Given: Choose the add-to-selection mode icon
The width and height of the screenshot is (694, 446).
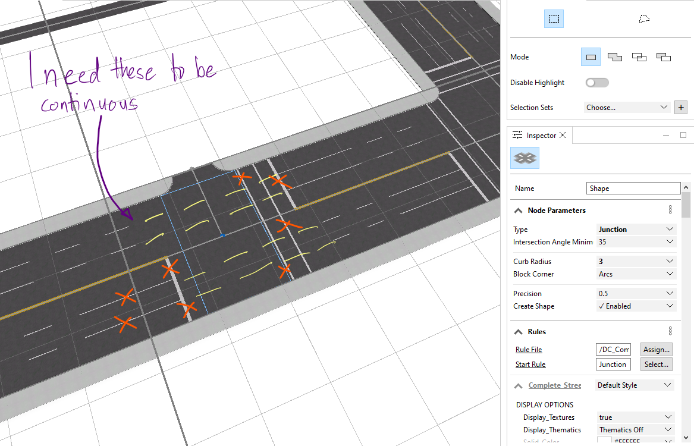Looking at the screenshot, I should point(615,56).
